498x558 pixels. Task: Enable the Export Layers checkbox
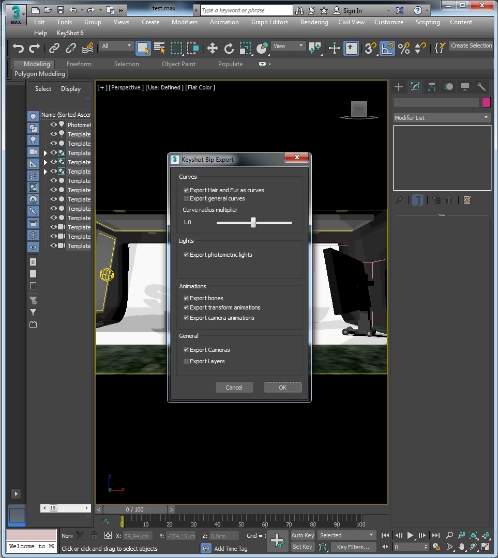186,361
